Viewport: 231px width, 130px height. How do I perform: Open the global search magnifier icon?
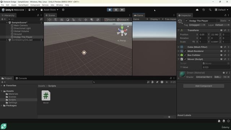tap(210, 10)
